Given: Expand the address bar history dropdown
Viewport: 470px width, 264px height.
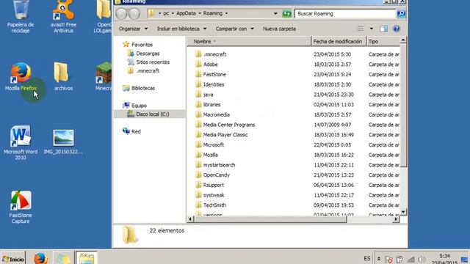Looking at the screenshot, I should (x=275, y=13).
